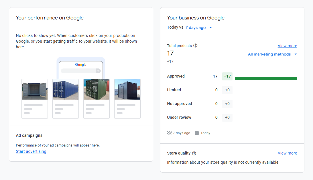Click the Total products count 17
This screenshot has width=313, height=180.
point(170,53)
